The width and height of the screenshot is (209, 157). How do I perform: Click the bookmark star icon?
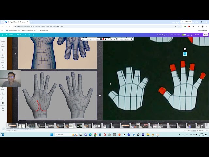[180, 26]
